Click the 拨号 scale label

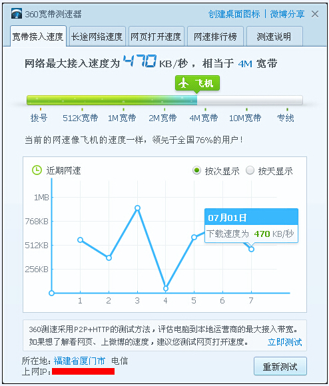coord(39,118)
